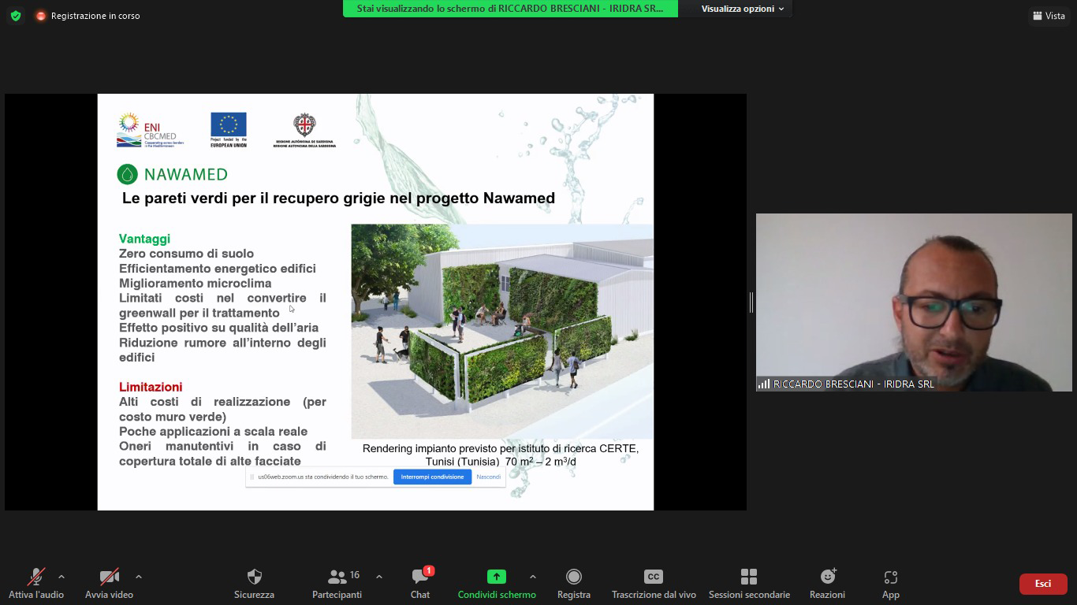Unmute microphone with Attiva l'audio
This screenshot has width=1077, height=605.
(x=35, y=584)
